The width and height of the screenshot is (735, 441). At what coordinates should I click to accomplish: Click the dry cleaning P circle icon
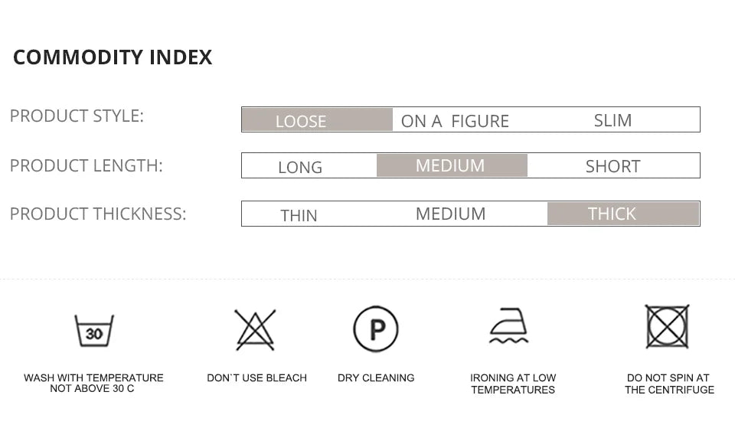(x=376, y=329)
